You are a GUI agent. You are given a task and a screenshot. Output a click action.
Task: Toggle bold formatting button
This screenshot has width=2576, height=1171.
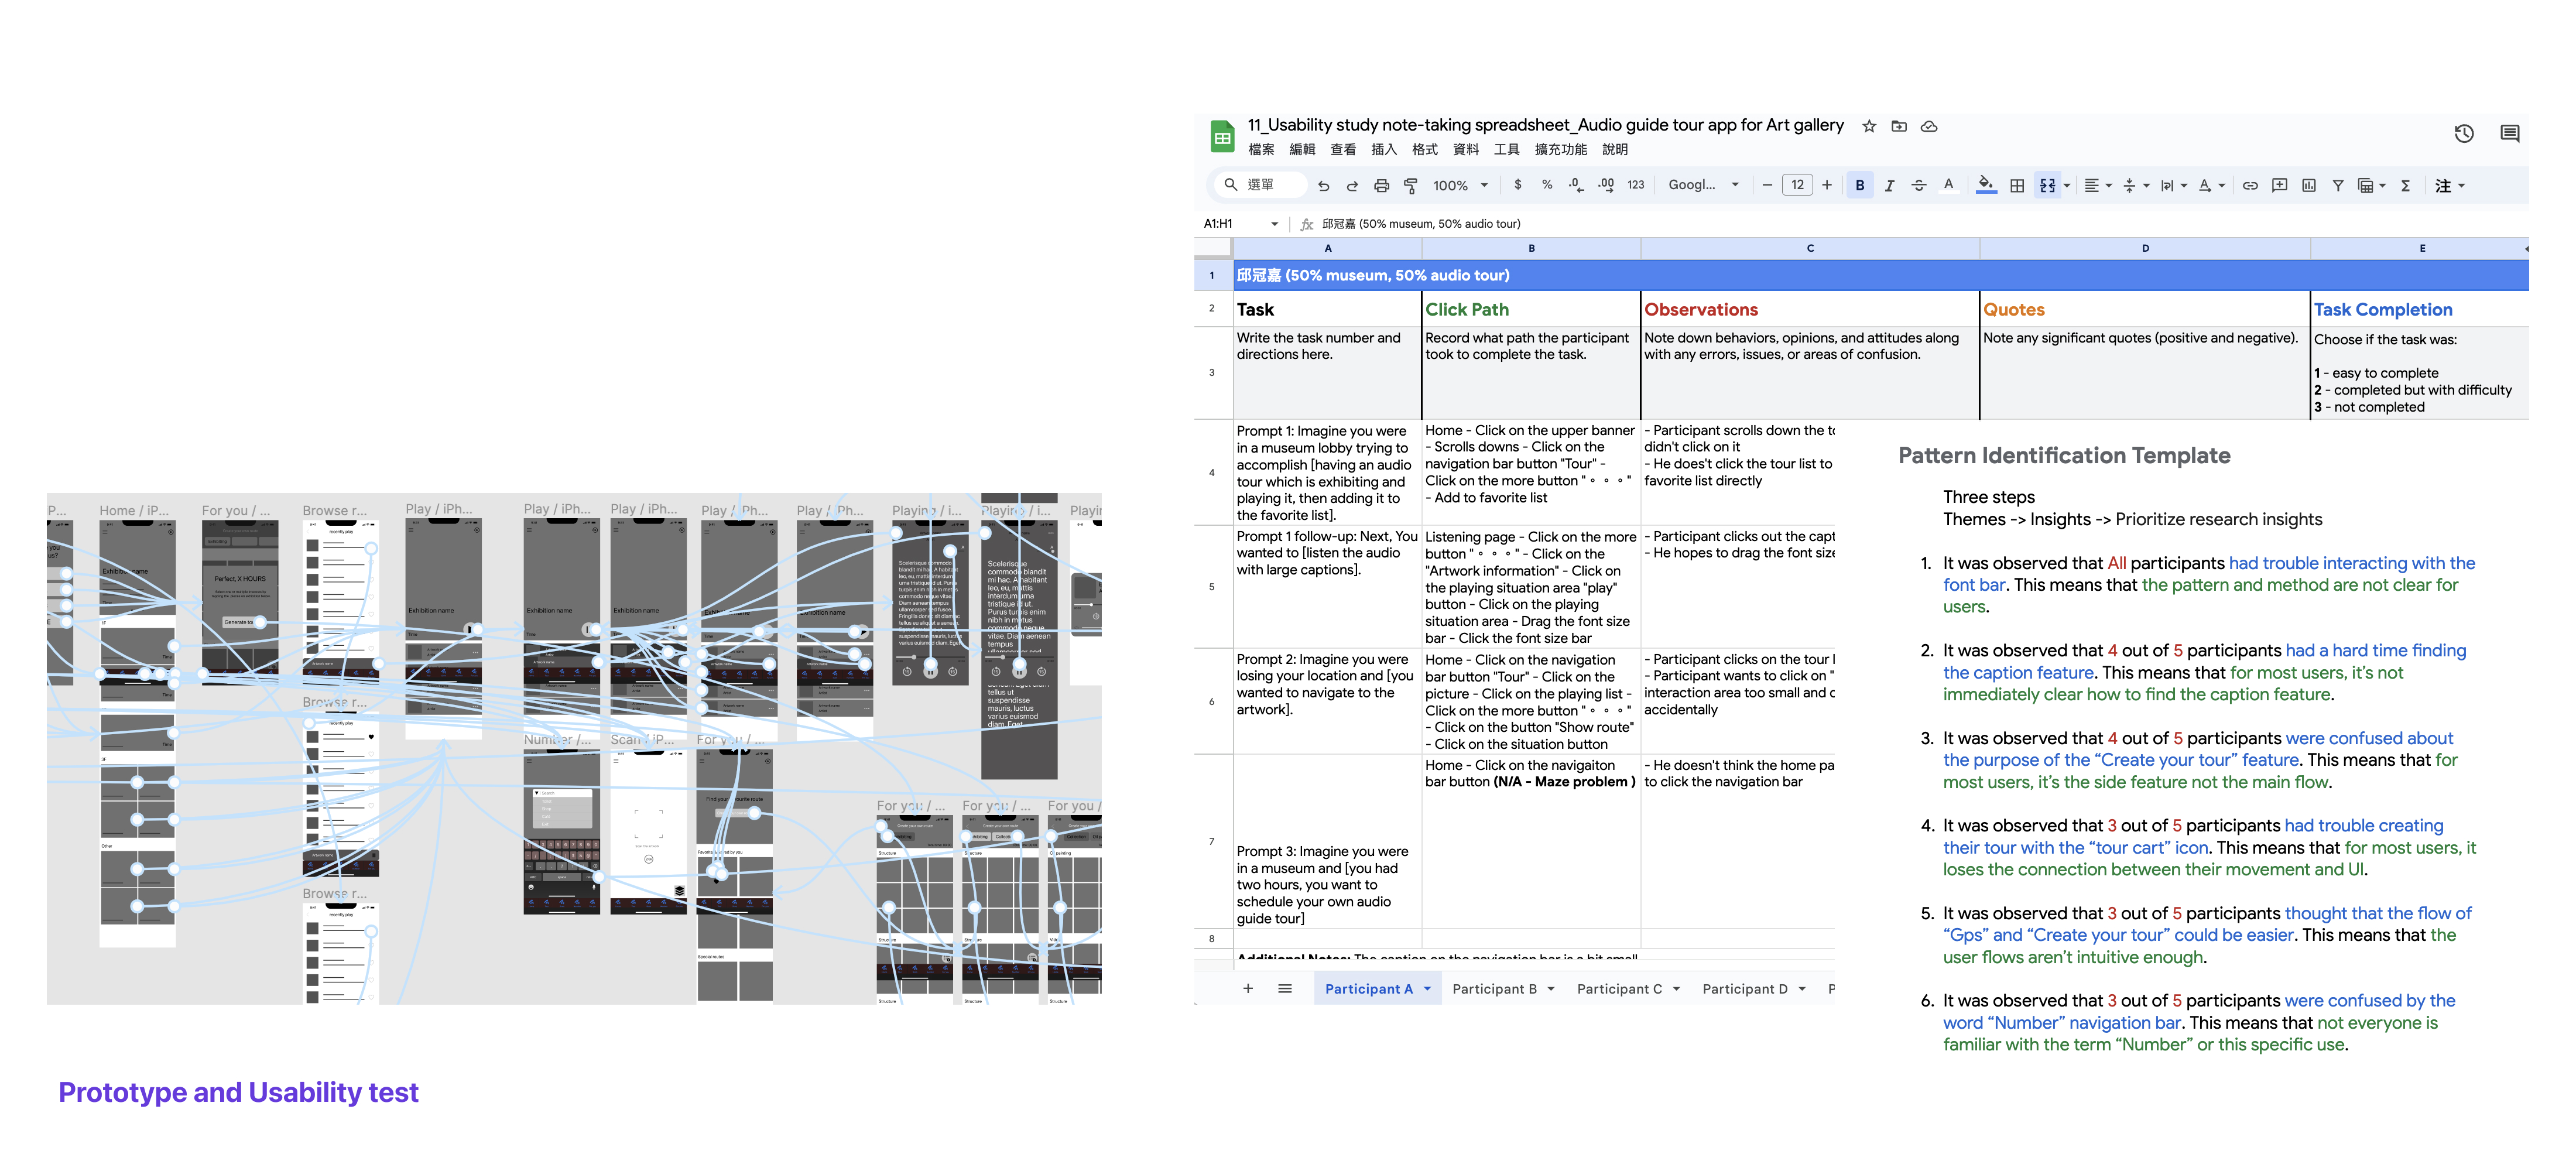pos(1859,185)
